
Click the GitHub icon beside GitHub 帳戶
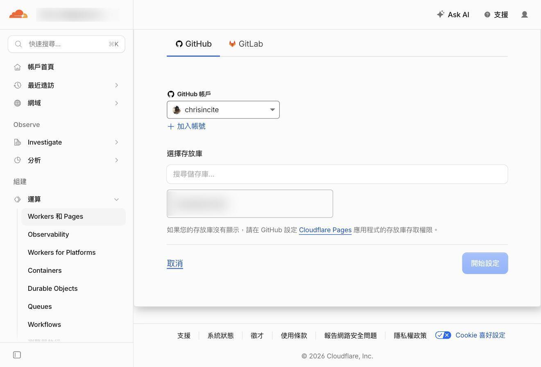coord(171,94)
